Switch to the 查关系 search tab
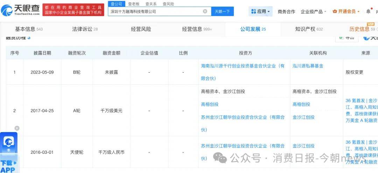Image resolution: width=378 pixels, height=173 pixels. (x=151, y=4)
